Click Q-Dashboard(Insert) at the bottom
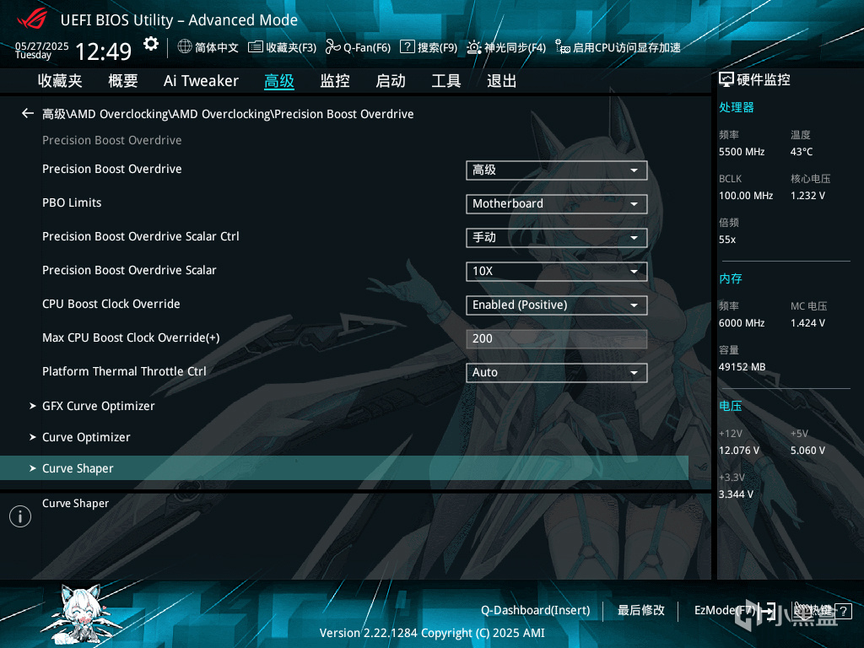864x648 pixels. (536, 611)
